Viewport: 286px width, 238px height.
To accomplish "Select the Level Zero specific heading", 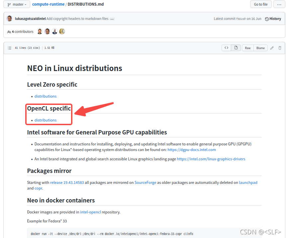I will [52, 85].
